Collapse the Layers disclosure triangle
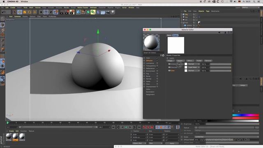 coord(168,58)
